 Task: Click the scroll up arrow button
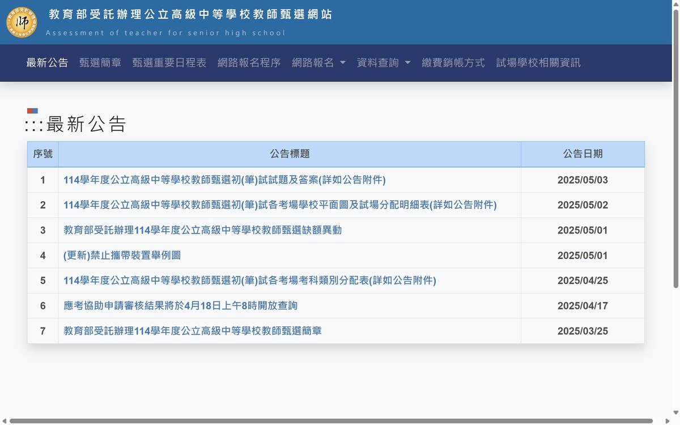pos(675,3)
